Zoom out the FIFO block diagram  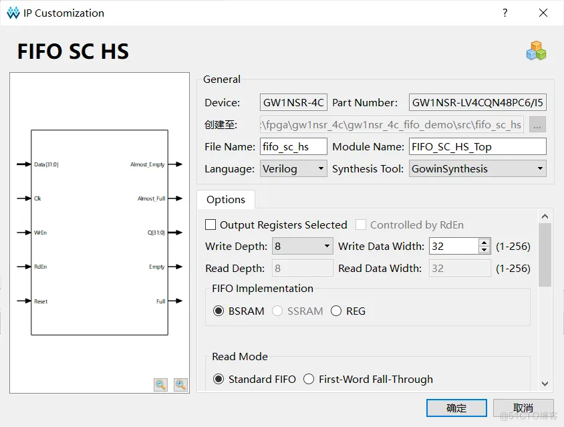coord(160,384)
